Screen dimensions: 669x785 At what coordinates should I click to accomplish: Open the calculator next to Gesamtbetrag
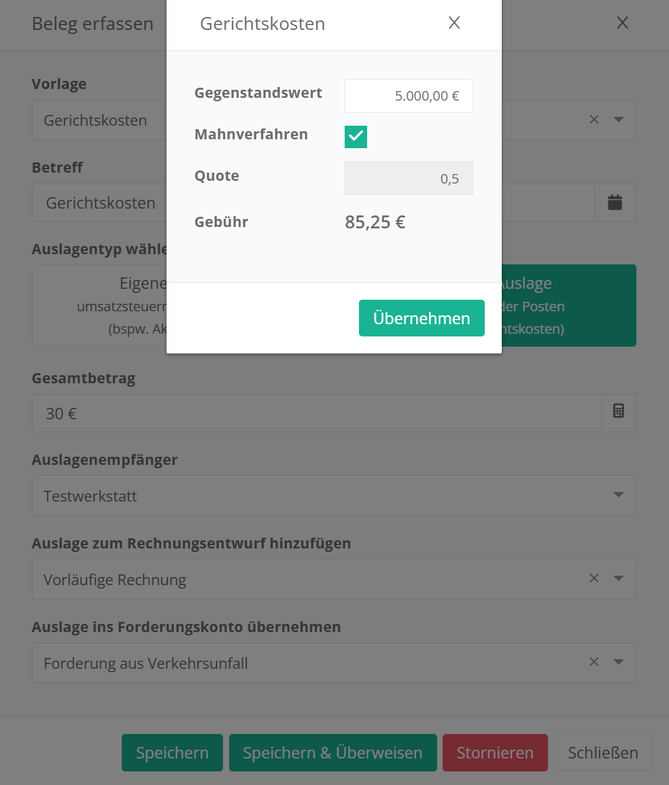pyautogui.click(x=618, y=413)
